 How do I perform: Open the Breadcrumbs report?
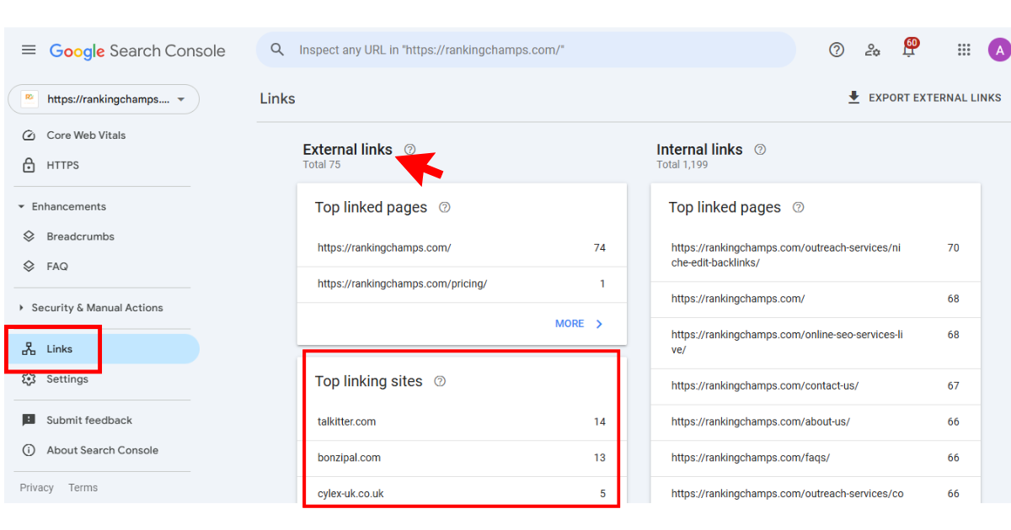pyautogui.click(x=100, y=236)
